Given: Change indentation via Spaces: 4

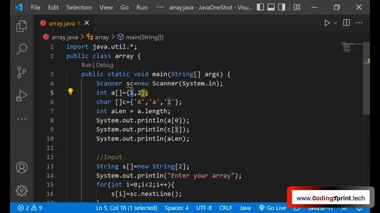Looking at the screenshot, I should point(177,208).
